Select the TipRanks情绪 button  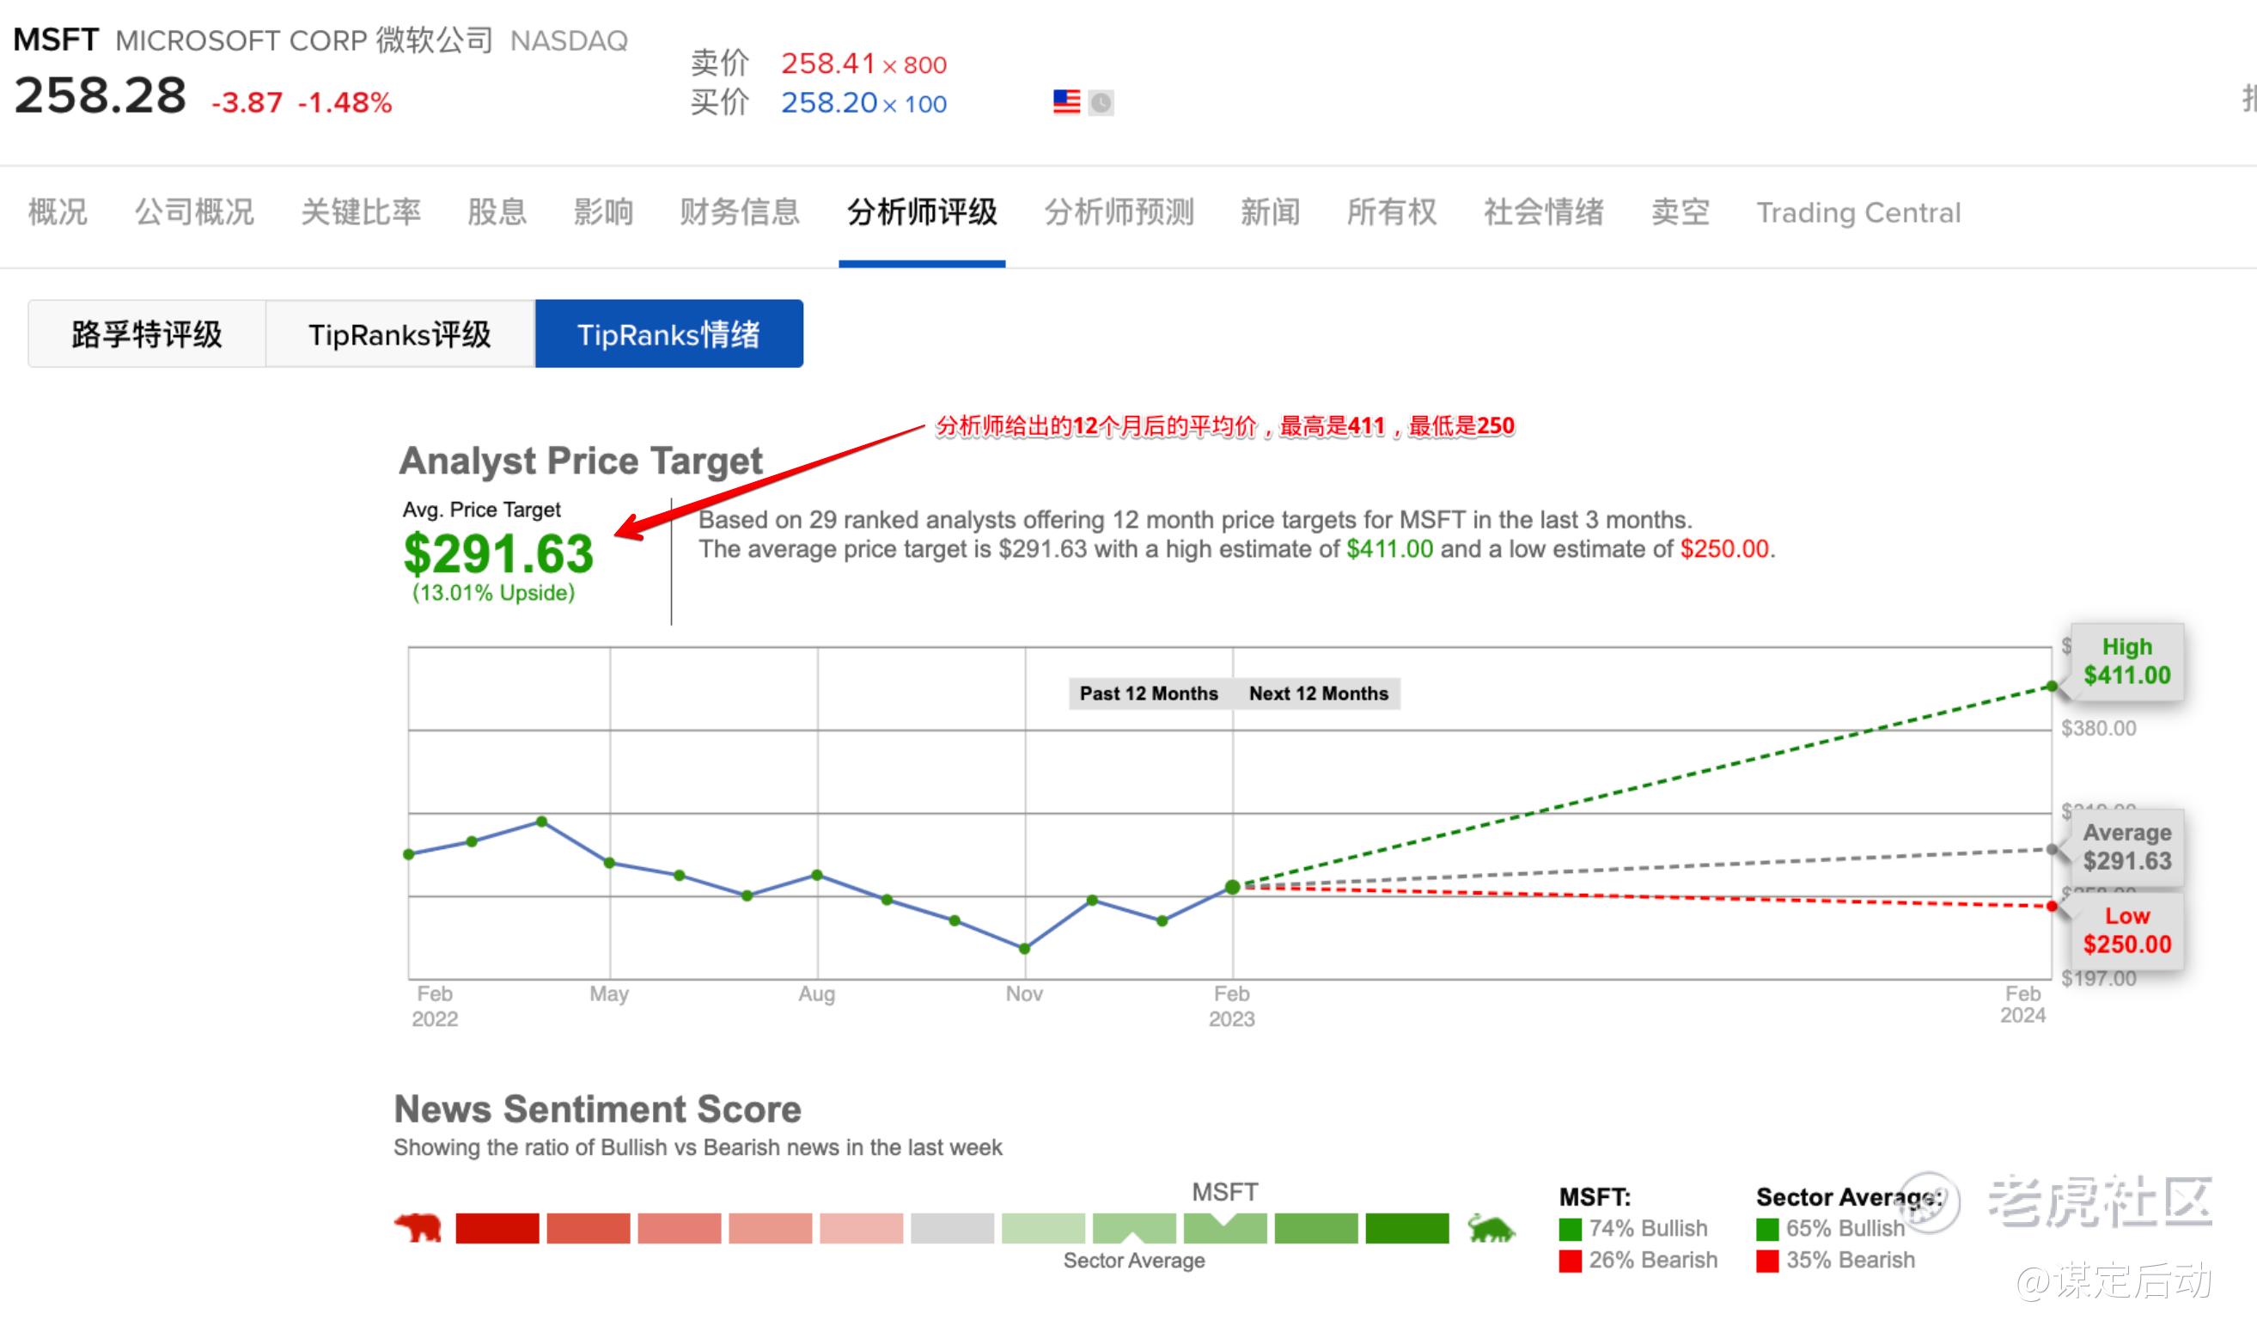point(668,334)
